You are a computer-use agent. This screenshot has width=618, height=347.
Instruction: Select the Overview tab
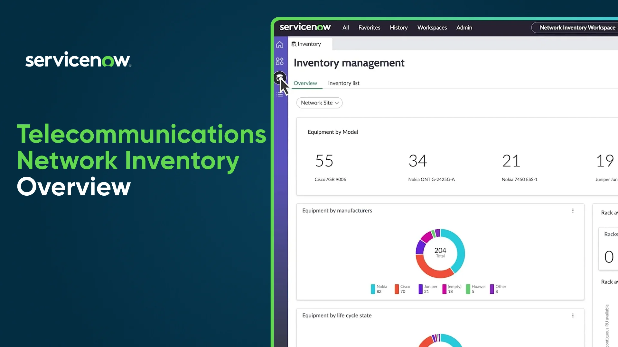tap(305, 83)
